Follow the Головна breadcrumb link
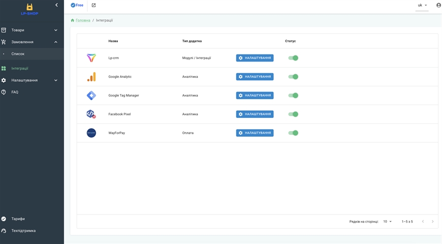Viewport: 442px width, 244px height. coord(83,20)
